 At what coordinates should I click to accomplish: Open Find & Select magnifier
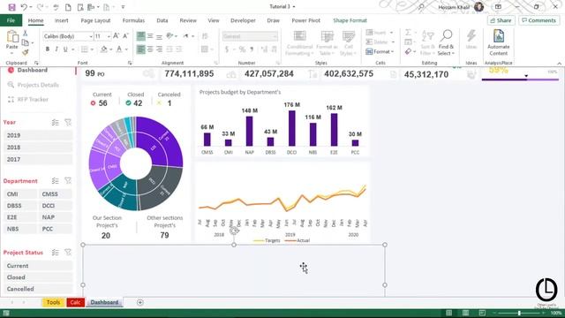(446, 43)
